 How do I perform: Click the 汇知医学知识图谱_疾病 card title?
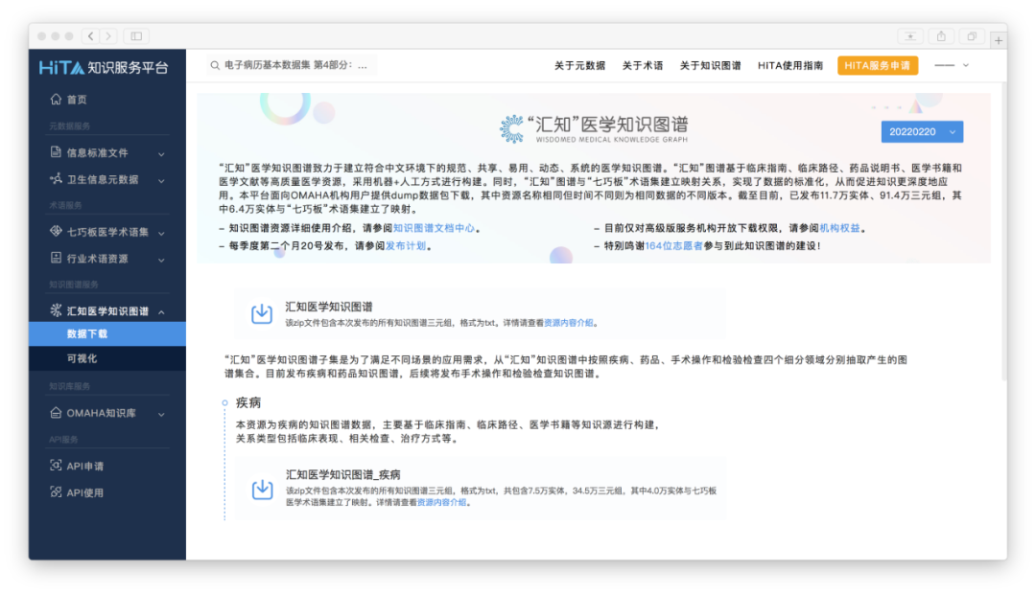(342, 474)
